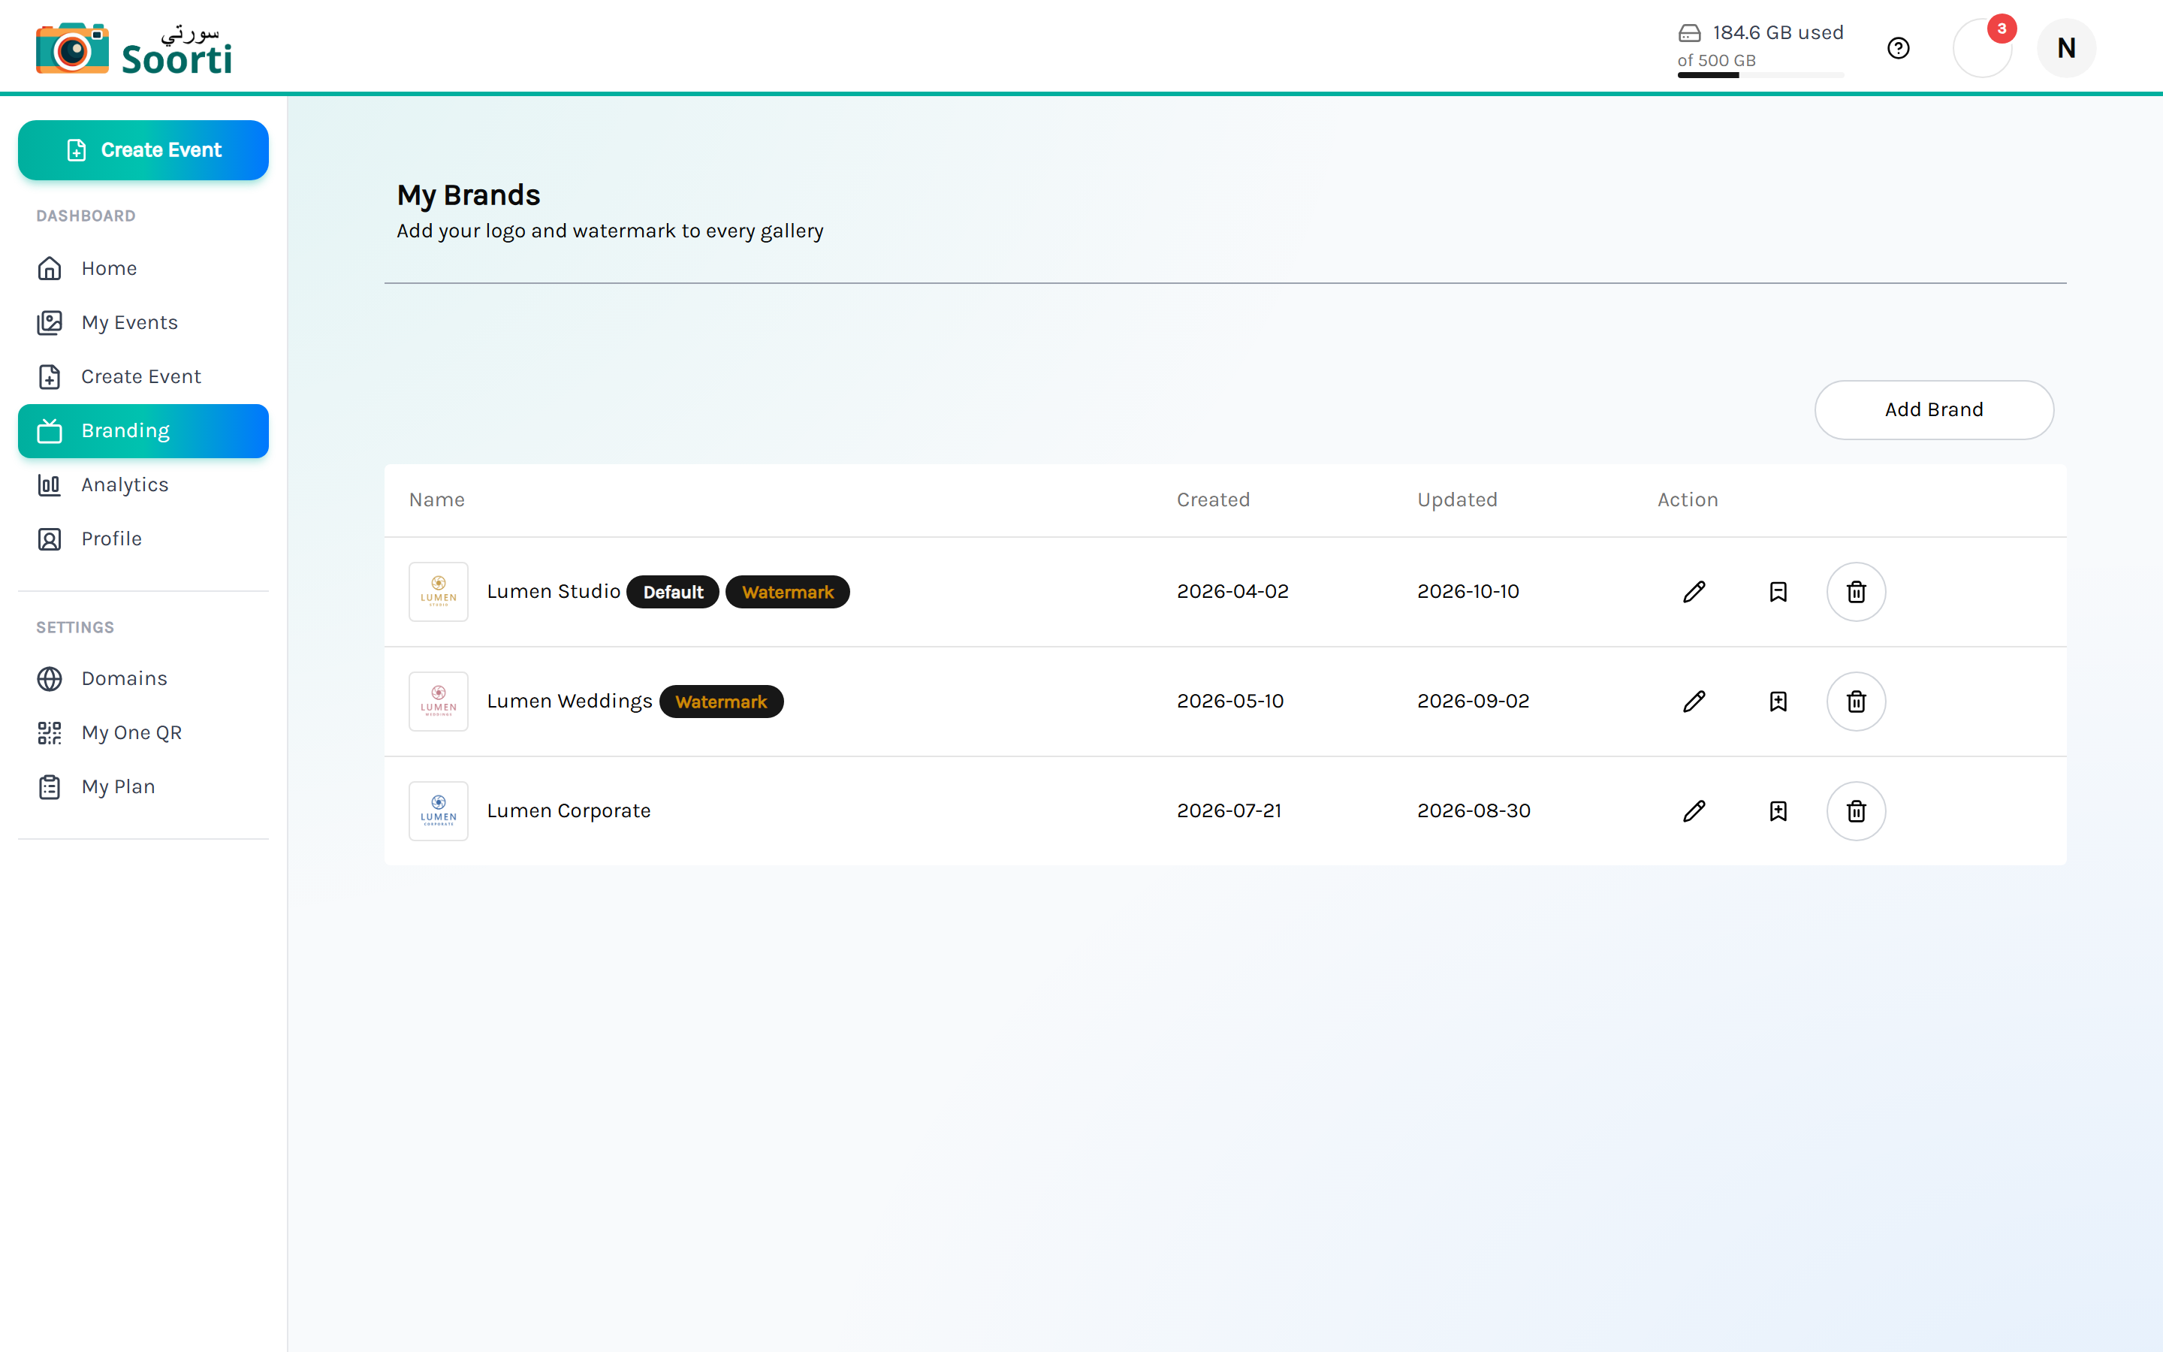Open notifications bell with 3 badge
2163x1352 pixels.
tap(1983, 48)
